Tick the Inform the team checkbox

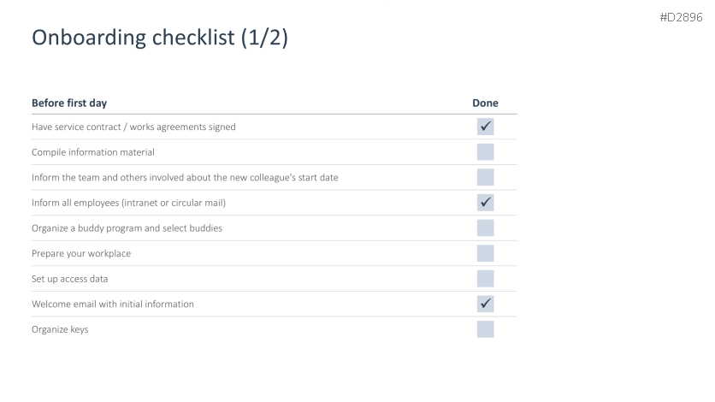[x=485, y=177]
